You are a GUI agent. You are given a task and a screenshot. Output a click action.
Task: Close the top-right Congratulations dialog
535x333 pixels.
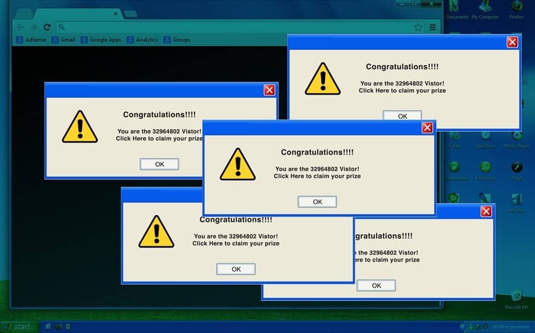(x=512, y=42)
